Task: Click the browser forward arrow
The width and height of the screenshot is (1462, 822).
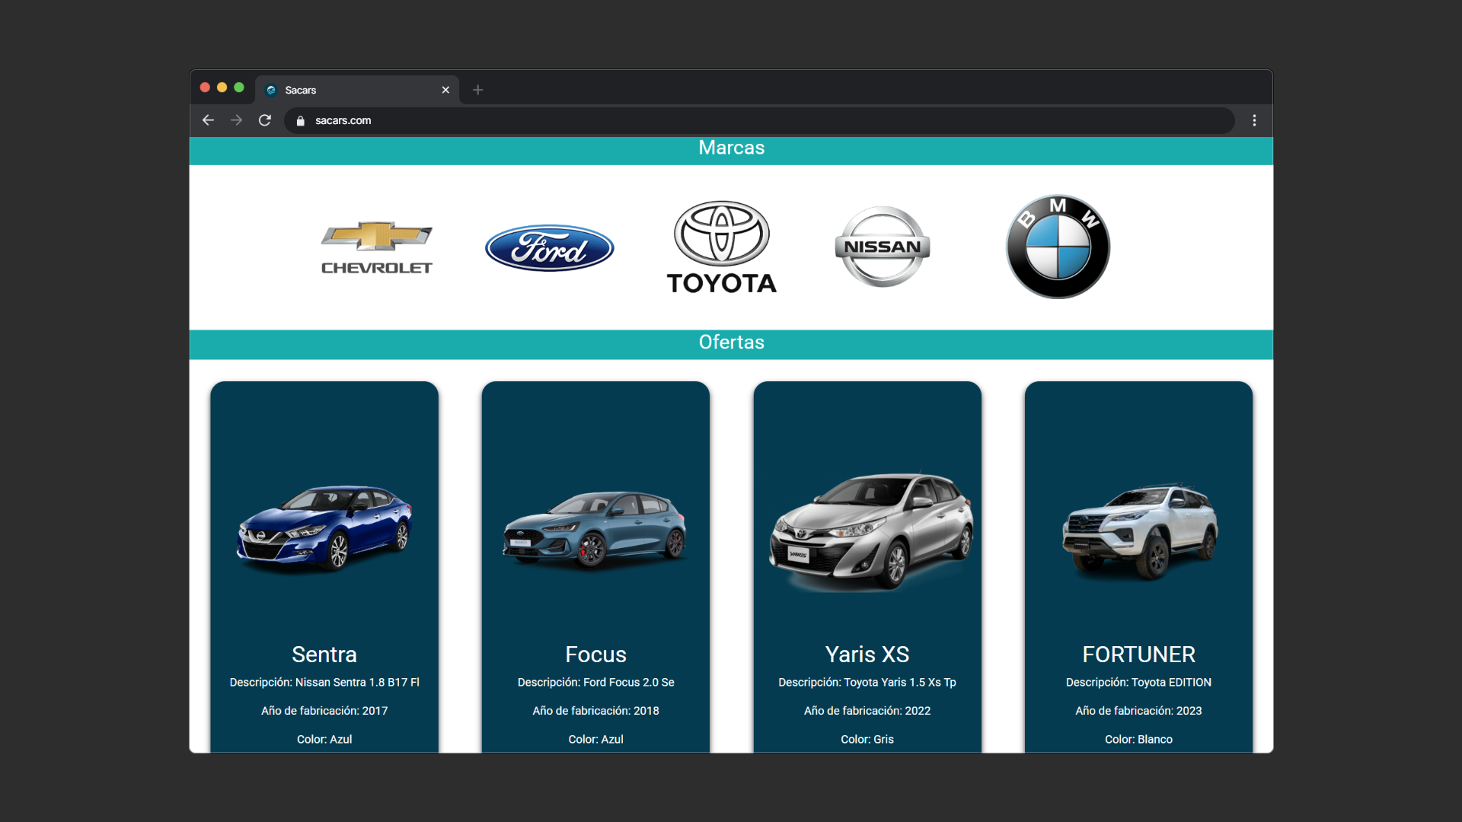Action: [236, 120]
